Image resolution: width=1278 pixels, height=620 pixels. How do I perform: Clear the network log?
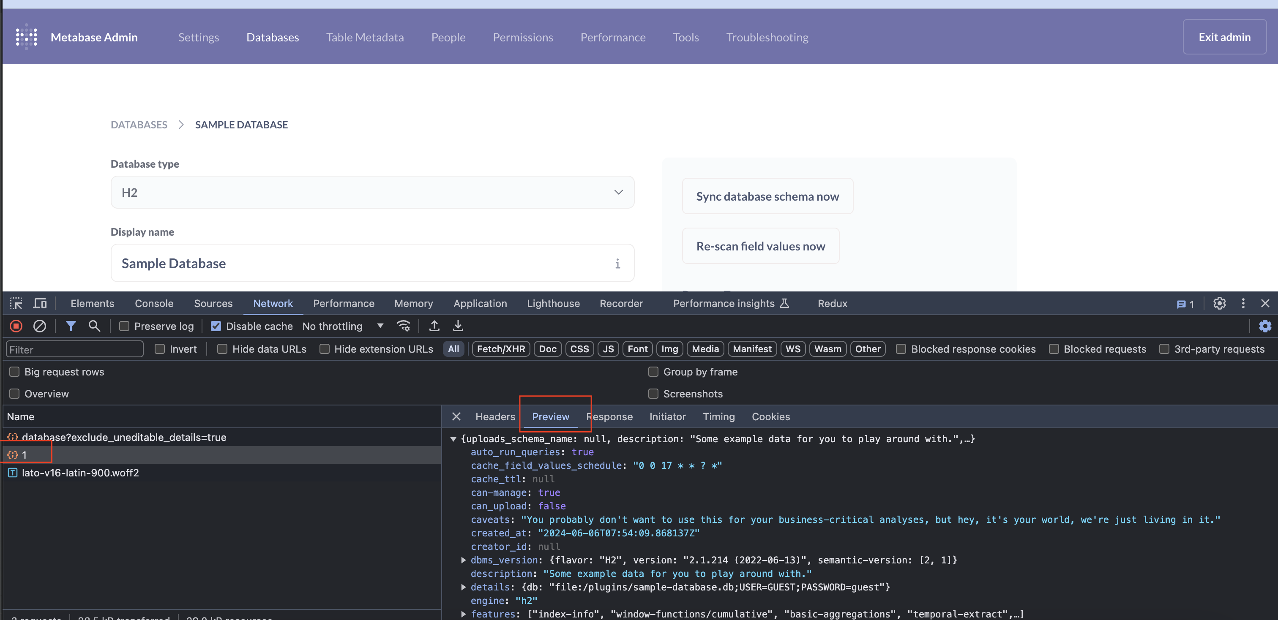click(x=40, y=326)
